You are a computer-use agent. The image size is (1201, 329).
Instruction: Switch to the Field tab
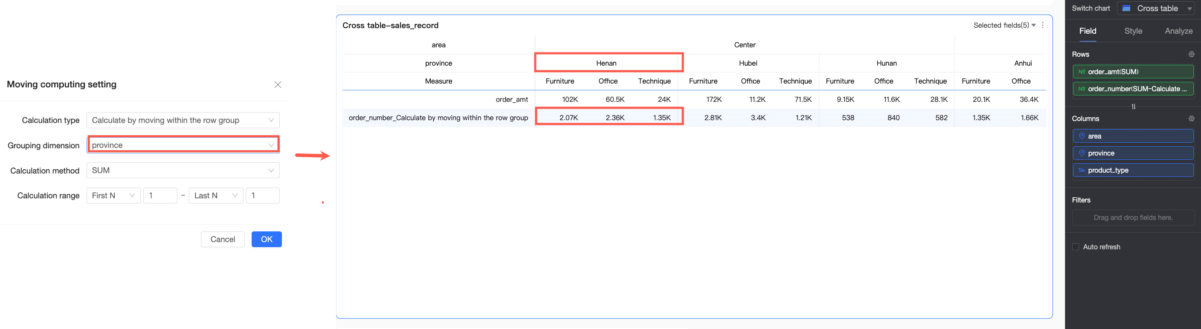pos(1088,31)
